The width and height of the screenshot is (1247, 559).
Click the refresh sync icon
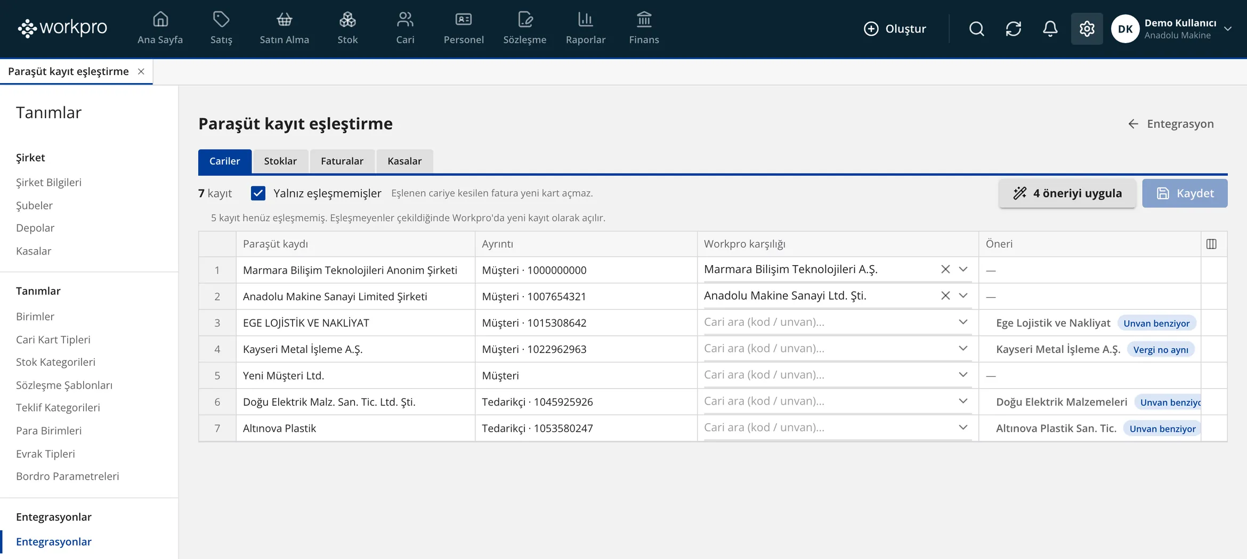point(1013,29)
